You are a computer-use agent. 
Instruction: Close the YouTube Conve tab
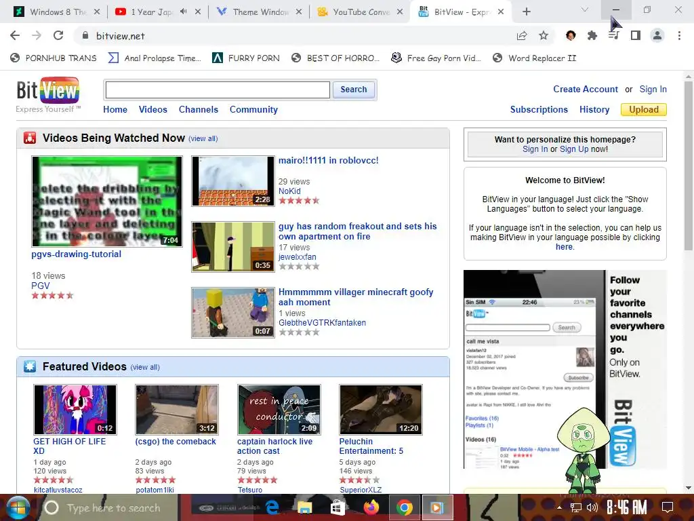(400, 12)
